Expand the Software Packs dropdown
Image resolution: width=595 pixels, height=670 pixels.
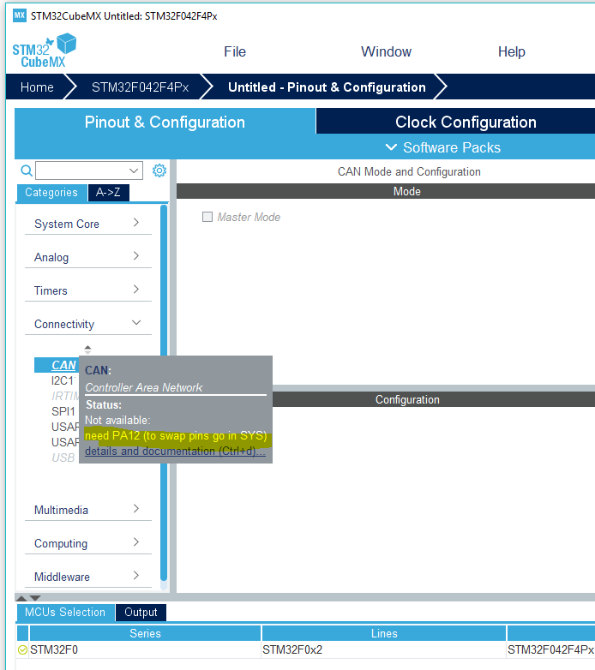443,147
